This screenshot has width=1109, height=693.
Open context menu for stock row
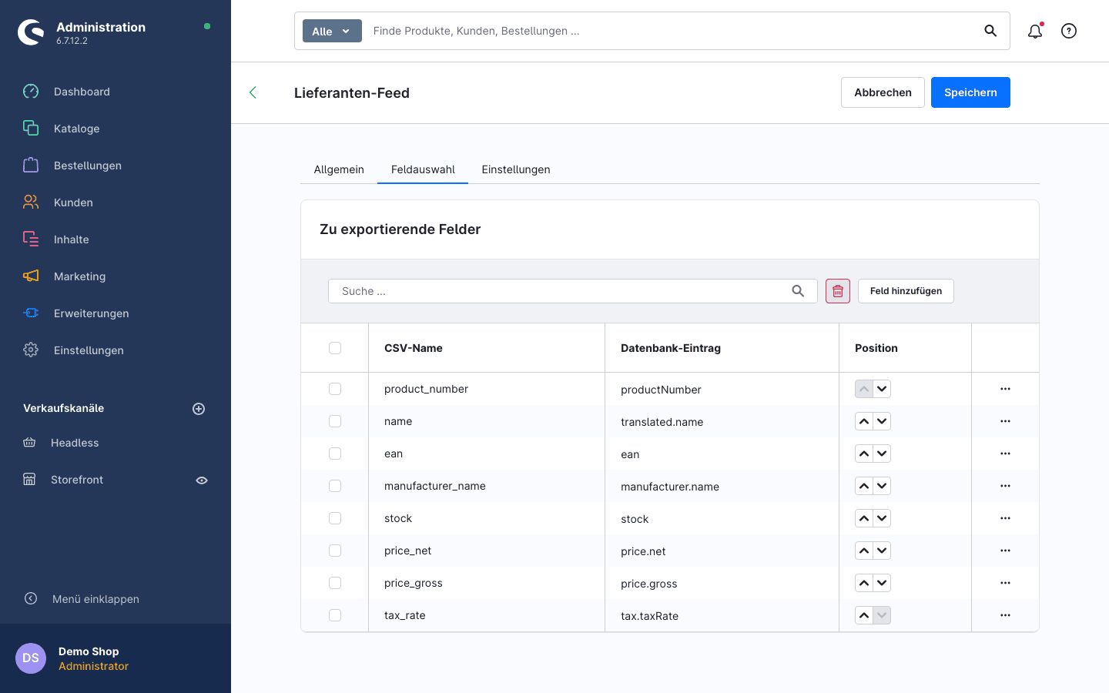point(1005,518)
